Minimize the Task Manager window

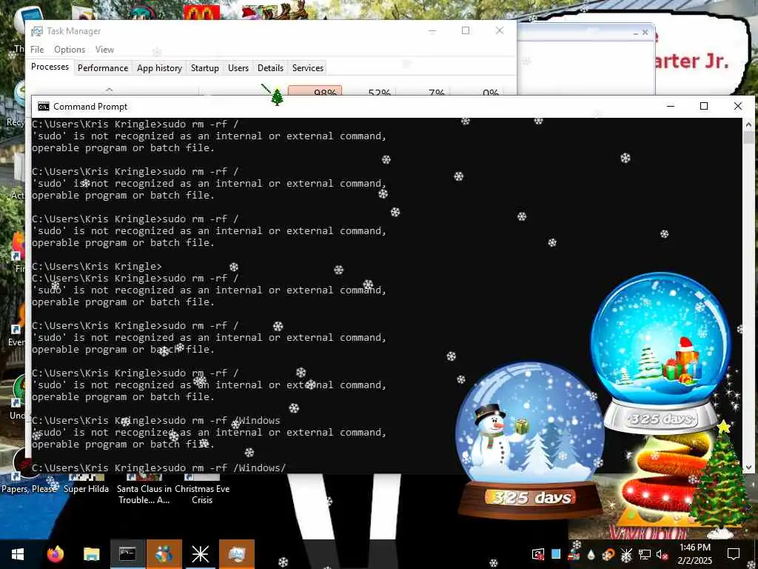(432, 31)
